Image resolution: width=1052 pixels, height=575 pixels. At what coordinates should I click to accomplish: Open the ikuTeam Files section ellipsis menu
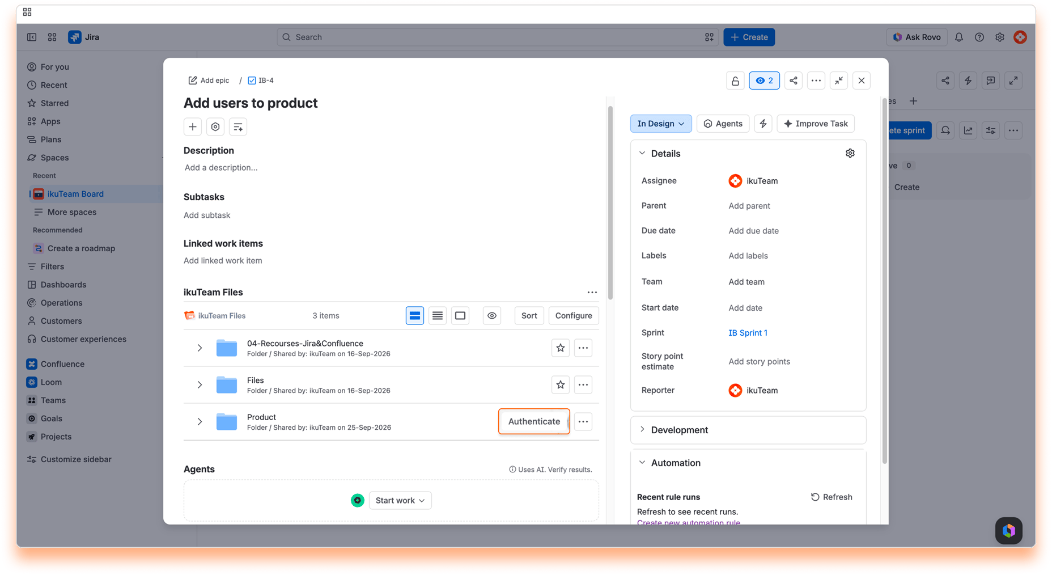coord(592,293)
